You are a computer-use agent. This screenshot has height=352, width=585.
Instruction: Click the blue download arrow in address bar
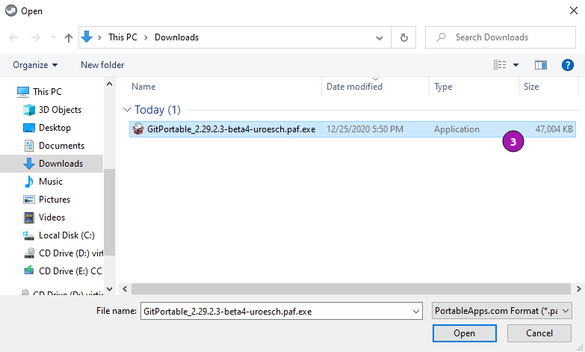pyautogui.click(x=87, y=37)
